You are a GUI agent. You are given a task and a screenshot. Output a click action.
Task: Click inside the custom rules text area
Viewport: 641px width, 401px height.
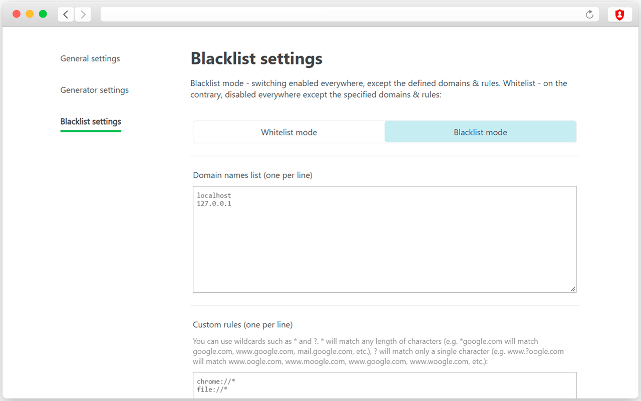click(x=385, y=386)
